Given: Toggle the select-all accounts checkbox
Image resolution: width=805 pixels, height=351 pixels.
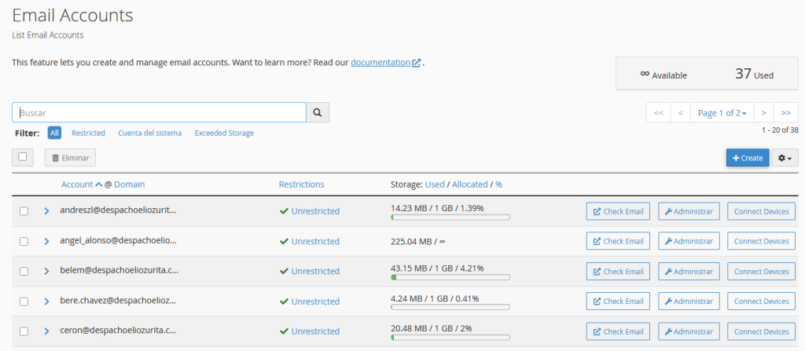Looking at the screenshot, I should point(23,157).
